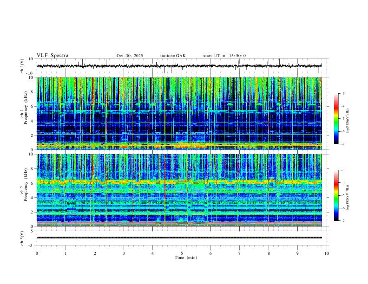368x284 pixels.
Task: Click the 'station=GAK' label
Action: coord(172,56)
